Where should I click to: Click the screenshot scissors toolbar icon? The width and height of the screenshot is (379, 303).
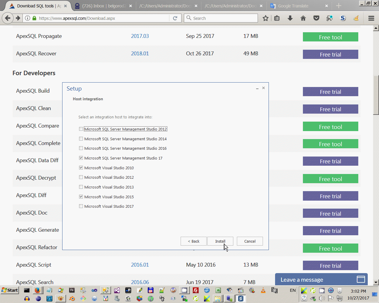click(x=330, y=18)
